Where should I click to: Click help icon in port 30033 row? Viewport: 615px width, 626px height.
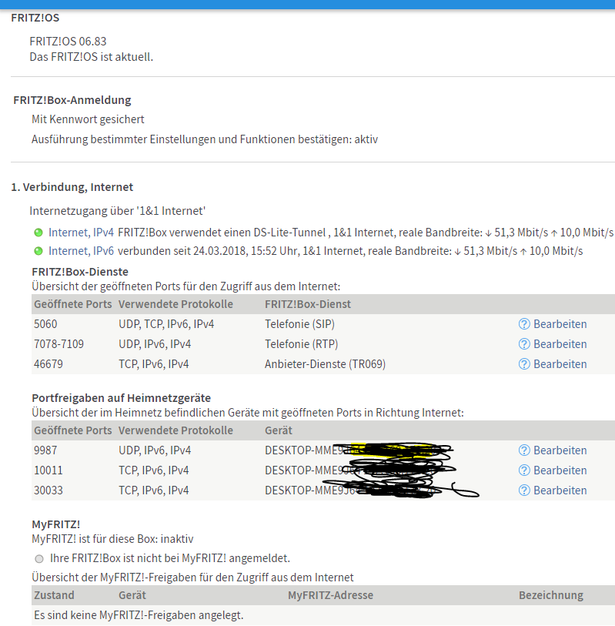pos(524,490)
